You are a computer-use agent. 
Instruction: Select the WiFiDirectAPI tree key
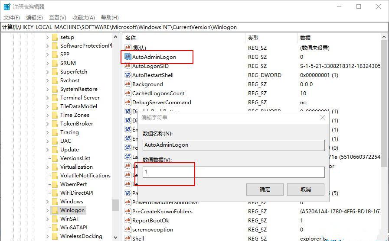tap(77, 193)
